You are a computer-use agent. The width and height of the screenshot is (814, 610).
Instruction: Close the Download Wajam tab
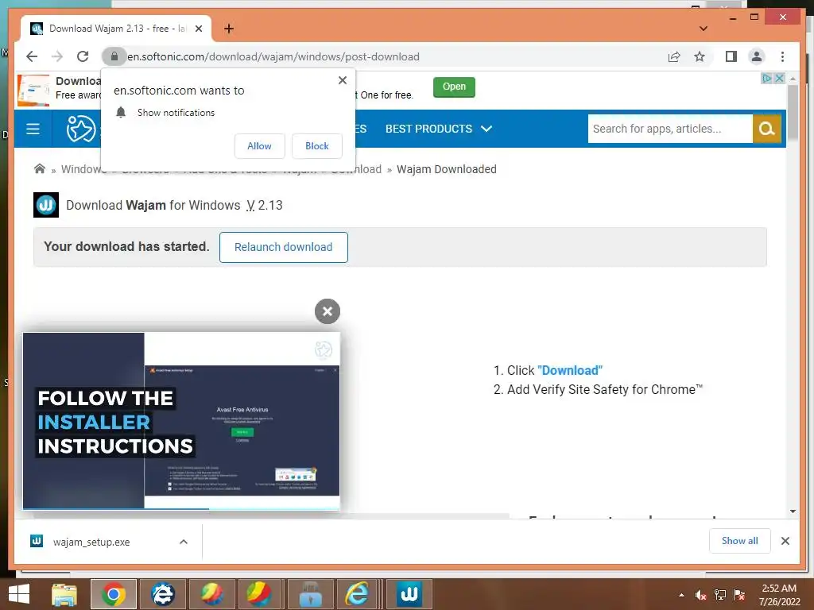click(x=198, y=29)
